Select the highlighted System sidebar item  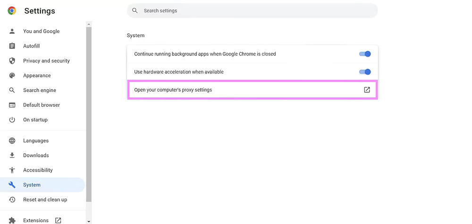pos(42,184)
